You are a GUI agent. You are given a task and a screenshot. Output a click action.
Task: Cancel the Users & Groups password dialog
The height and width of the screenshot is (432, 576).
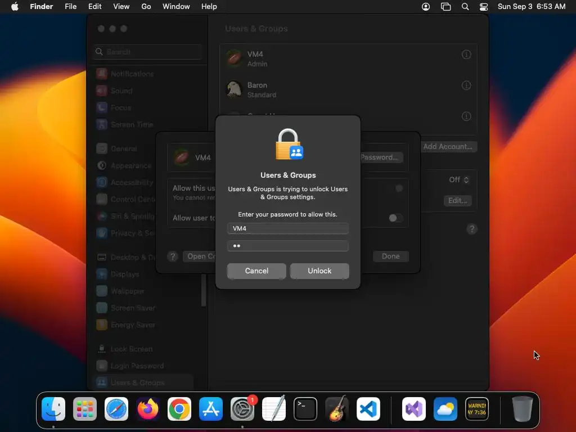pyautogui.click(x=256, y=271)
